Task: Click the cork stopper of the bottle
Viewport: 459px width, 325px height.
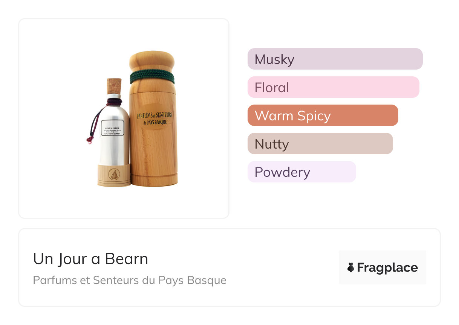Action: 114,86
